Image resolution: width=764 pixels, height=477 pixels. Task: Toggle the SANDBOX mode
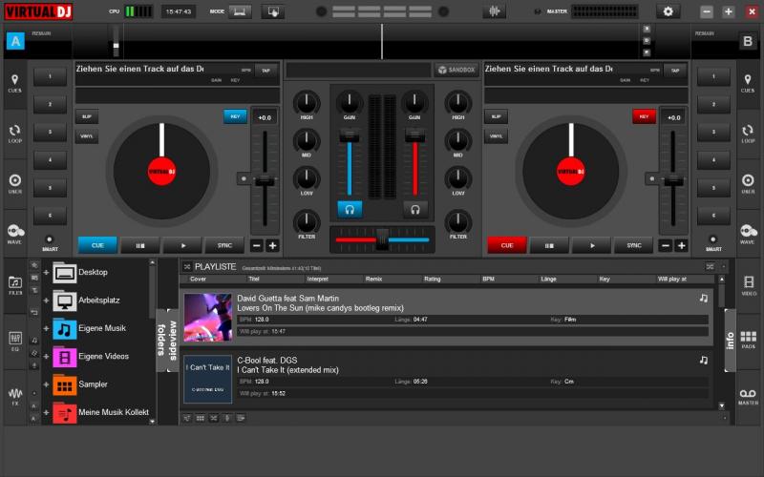(456, 70)
